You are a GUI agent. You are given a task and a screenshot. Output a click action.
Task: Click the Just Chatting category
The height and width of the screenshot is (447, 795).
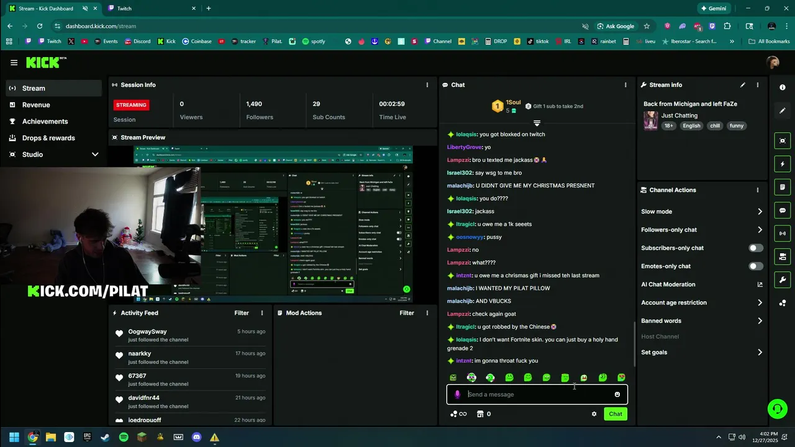point(679,115)
